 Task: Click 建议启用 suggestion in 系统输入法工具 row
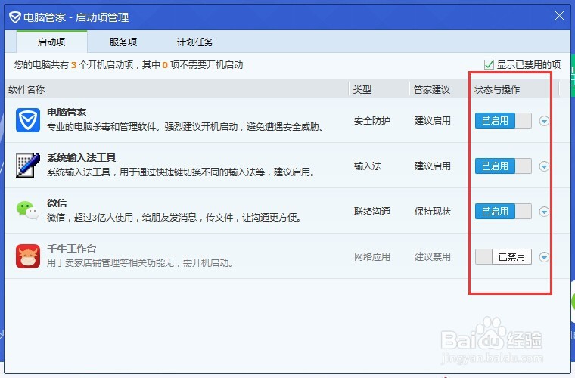(432, 166)
